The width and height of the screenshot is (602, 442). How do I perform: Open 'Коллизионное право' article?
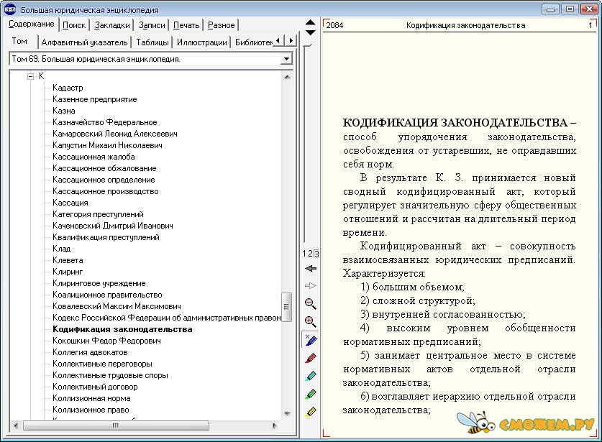click(x=91, y=410)
